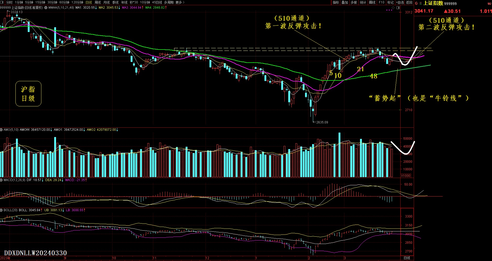Click the 叠加 overlay button
Viewport: 492px width, 261px height.
click(345, 2)
